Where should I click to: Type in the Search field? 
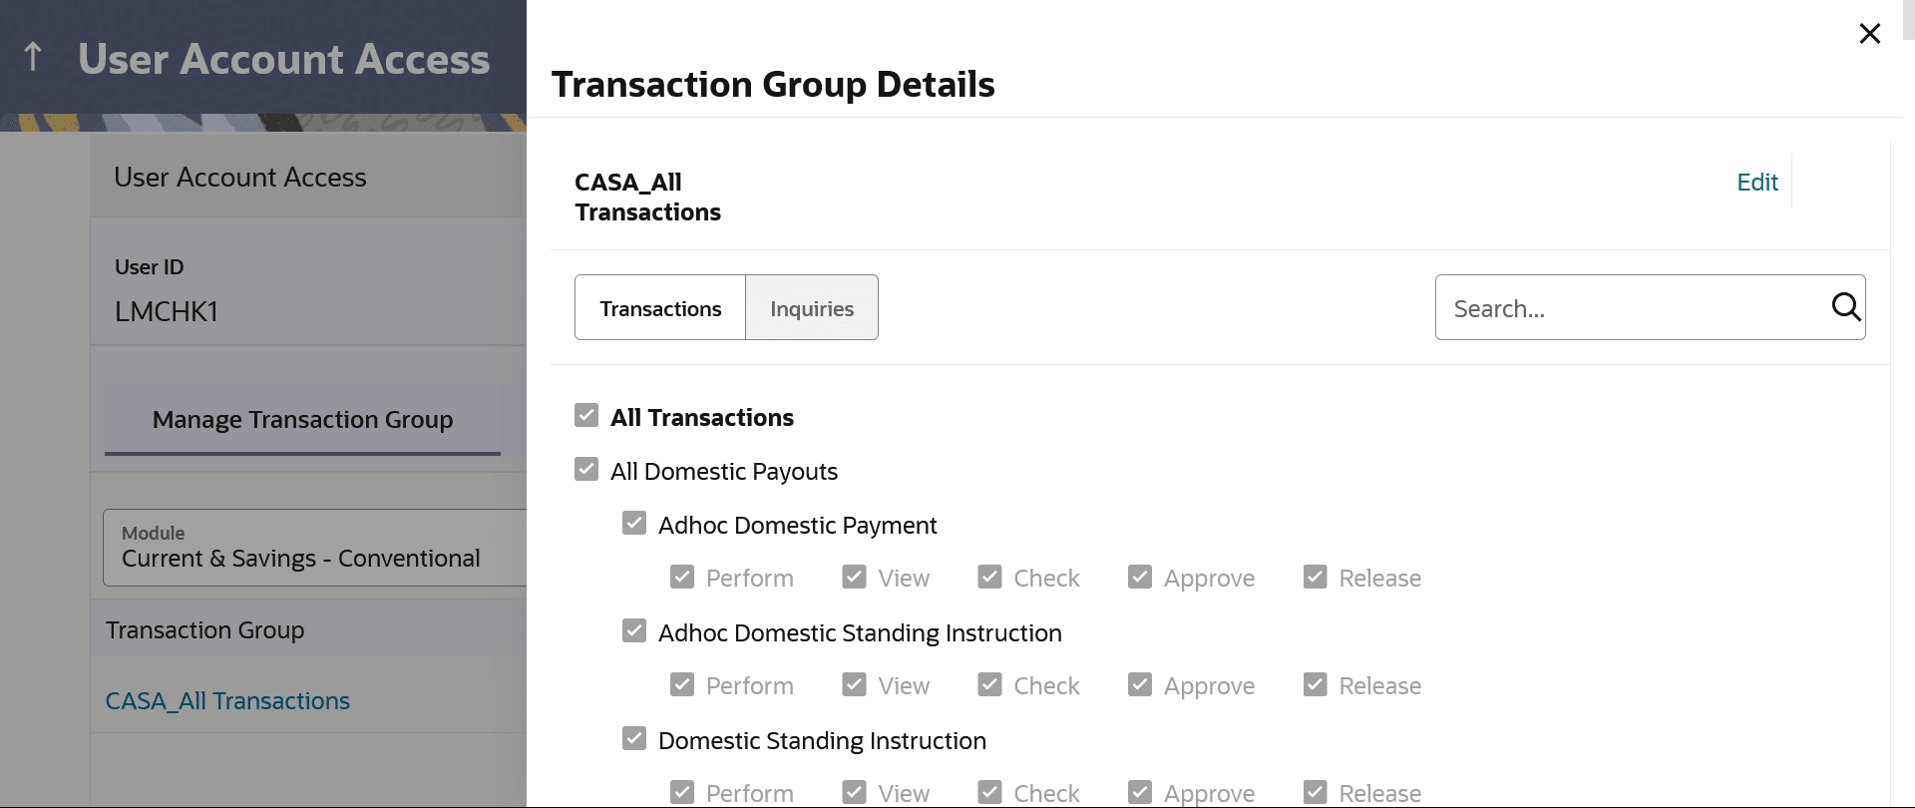tap(1631, 308)
